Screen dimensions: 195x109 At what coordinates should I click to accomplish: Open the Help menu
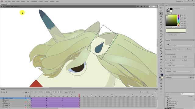click(57, 1)
